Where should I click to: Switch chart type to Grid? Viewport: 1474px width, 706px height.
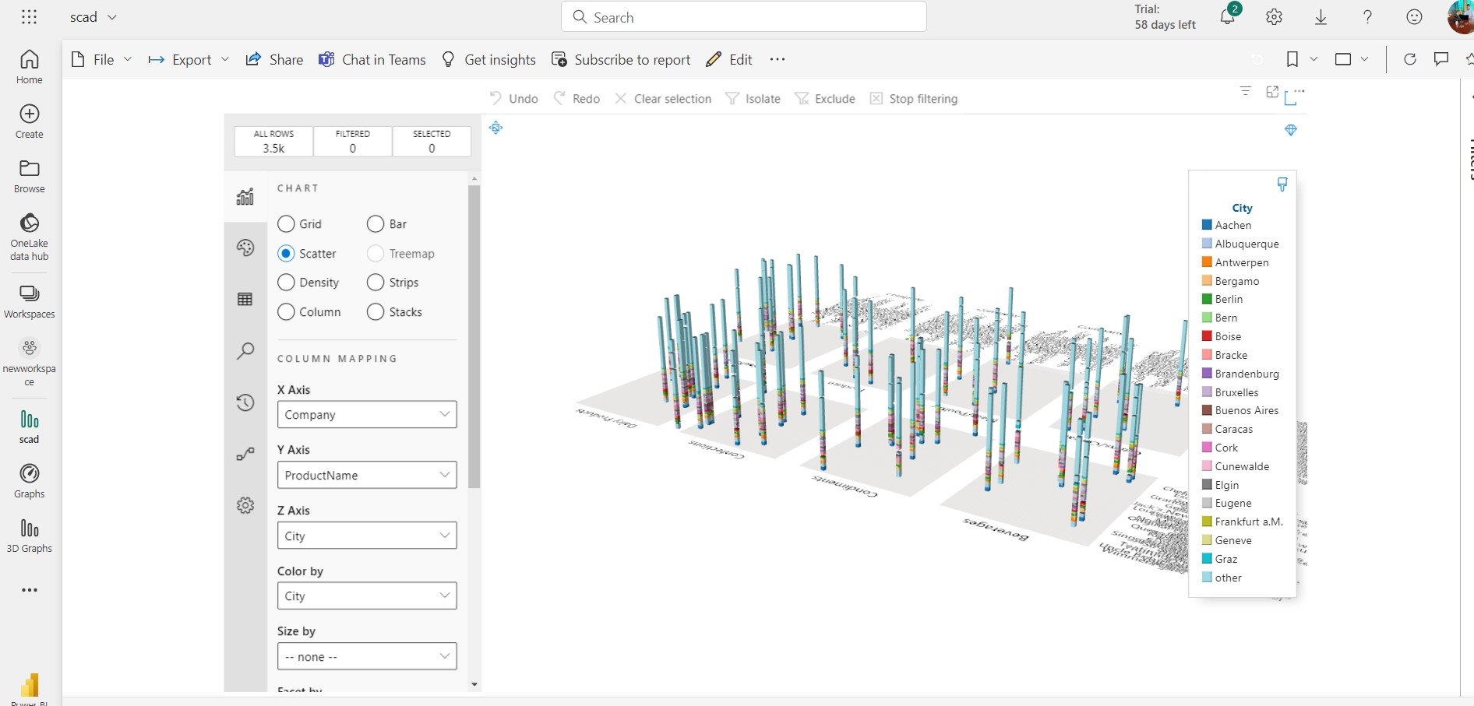click(286, 224)
